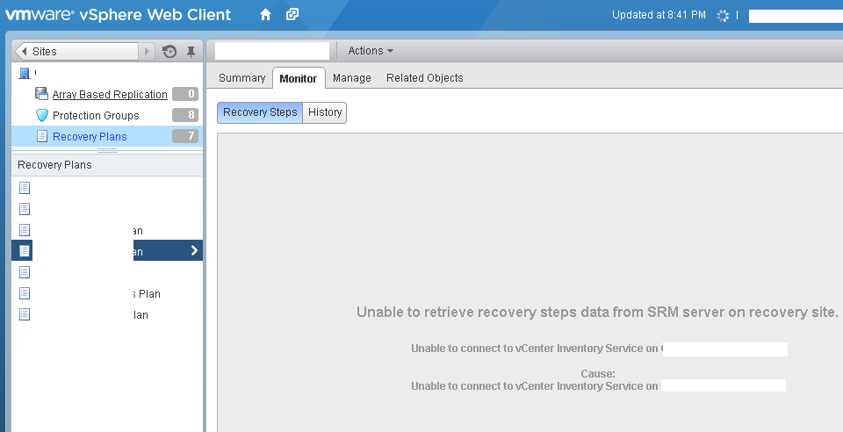This screenshot has height=432, width=843.
Task: Click the Array Based Replication storage icon
Action: click(x=41, y=93)
